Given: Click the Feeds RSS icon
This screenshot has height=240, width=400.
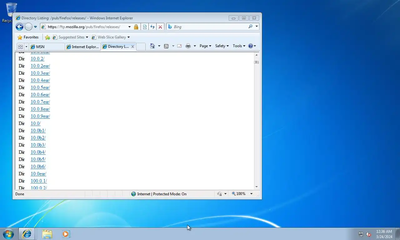Looking at the screenshot, I should click(x=166, y=46).
